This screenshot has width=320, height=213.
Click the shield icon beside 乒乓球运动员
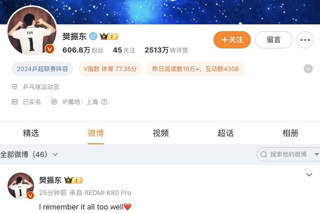15,87
